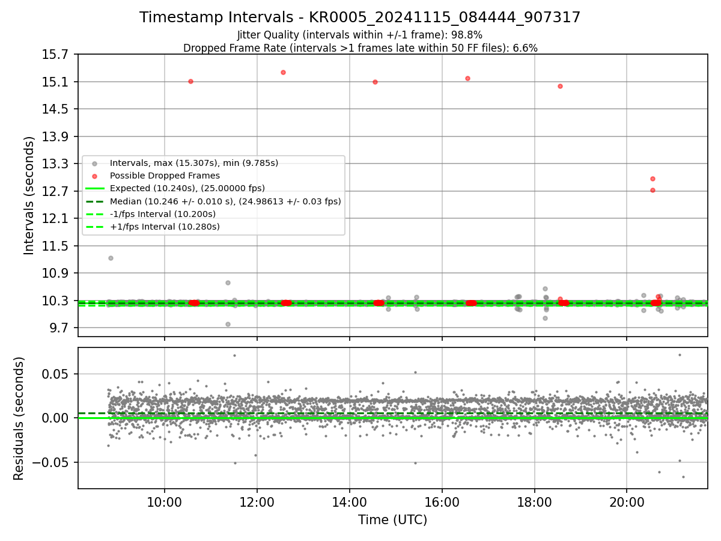The width and height of the screenshot is (721, 541).
Task: Click the red dropped-frame point above 10:00 near 15.1
Action: pos(190,81)
